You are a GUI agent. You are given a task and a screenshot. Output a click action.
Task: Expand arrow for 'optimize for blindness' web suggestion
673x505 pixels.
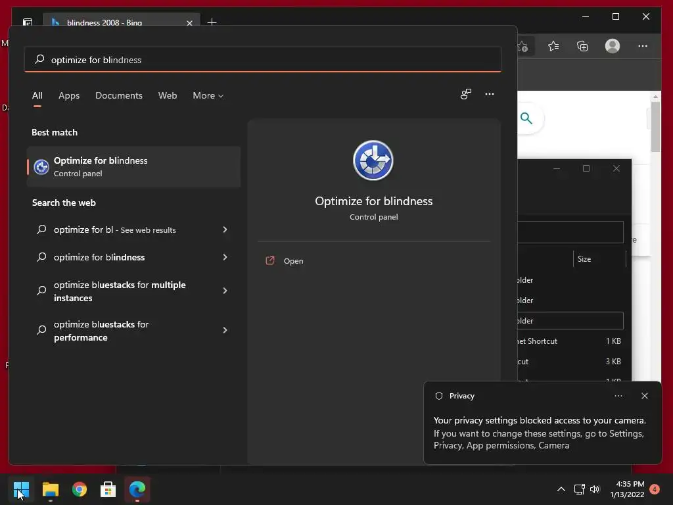[x=225, y=257]
